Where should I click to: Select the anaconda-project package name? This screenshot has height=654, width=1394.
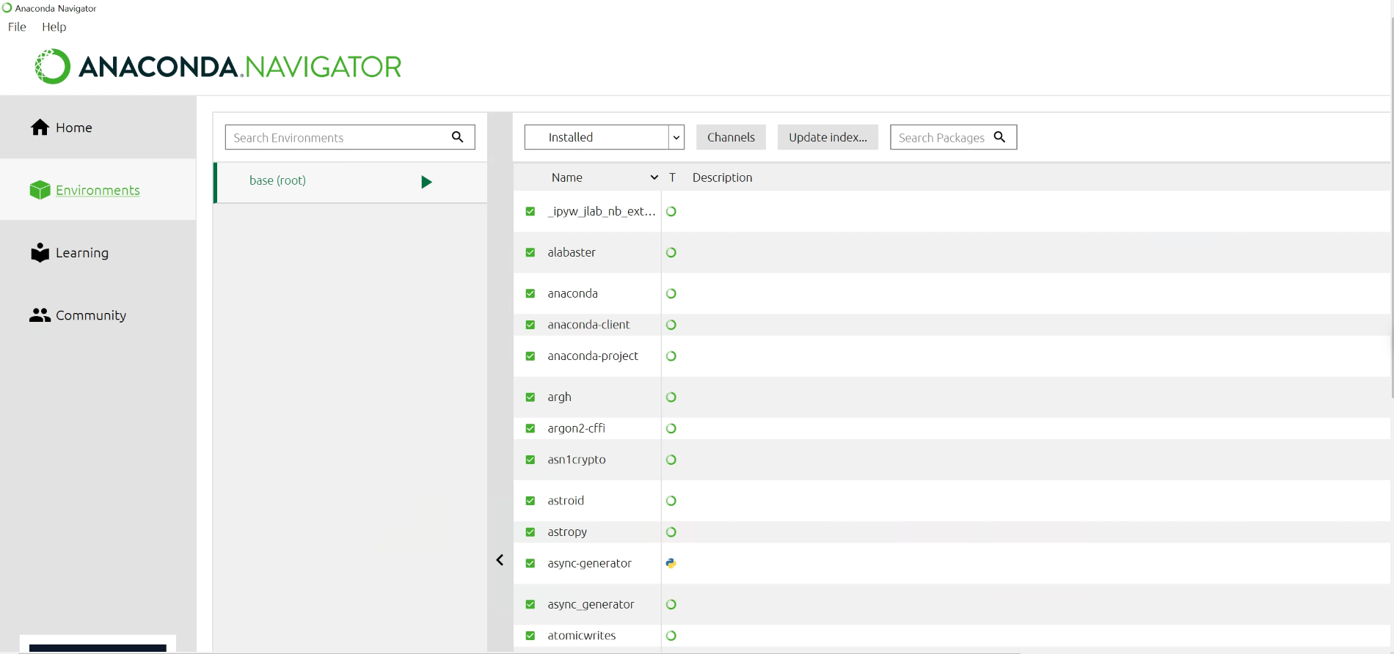pos(593,356)
